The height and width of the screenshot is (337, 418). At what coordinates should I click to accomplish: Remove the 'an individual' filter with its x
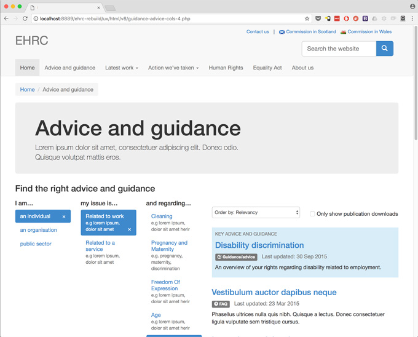tap(64, 216)
